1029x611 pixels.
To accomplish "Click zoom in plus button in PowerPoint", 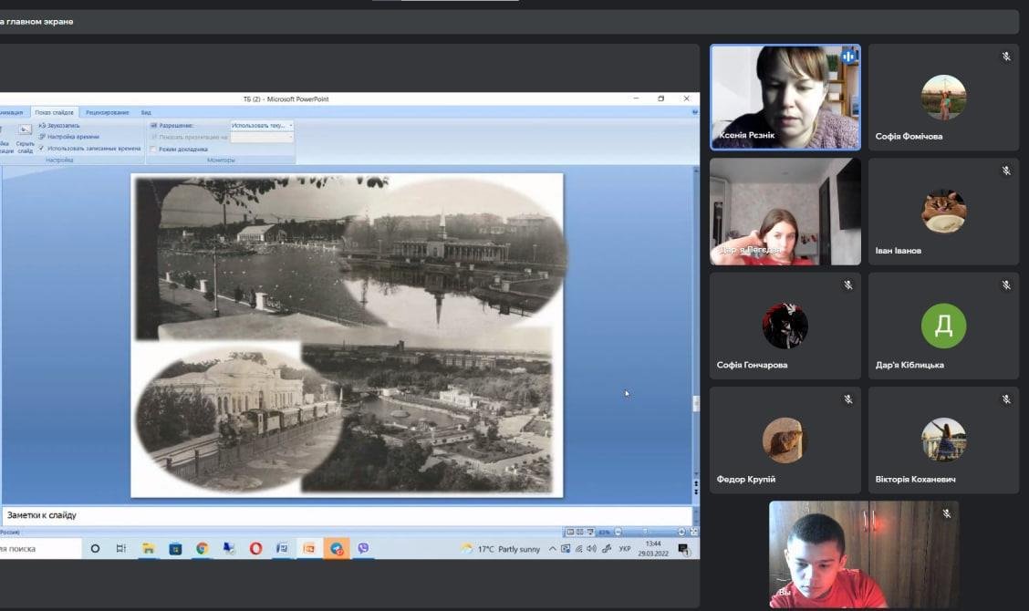I will coord(681,532).
